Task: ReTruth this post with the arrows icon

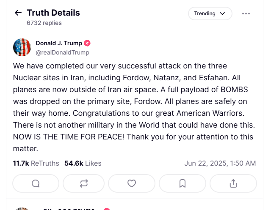Action: click(x=84, y=183)
